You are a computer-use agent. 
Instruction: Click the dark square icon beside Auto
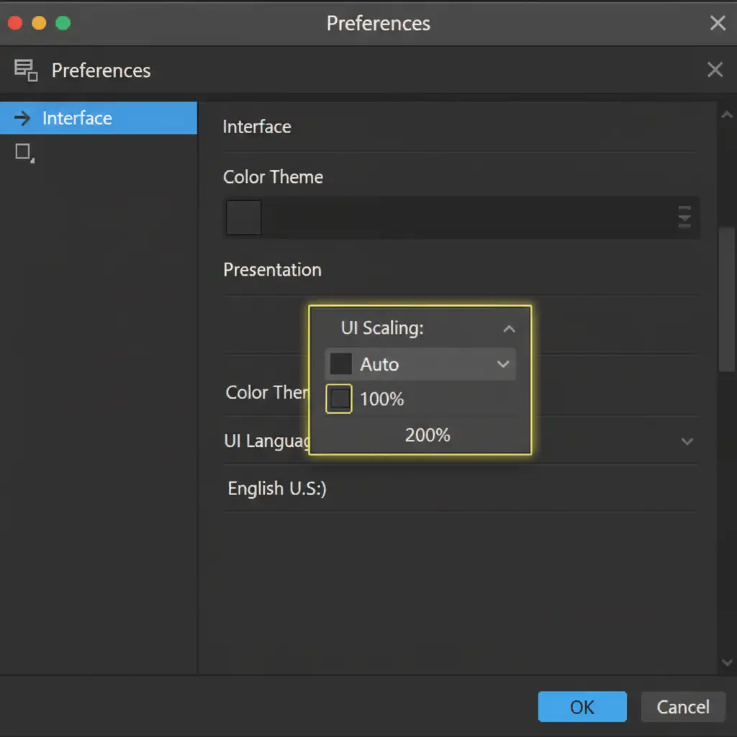click(340, 364)
